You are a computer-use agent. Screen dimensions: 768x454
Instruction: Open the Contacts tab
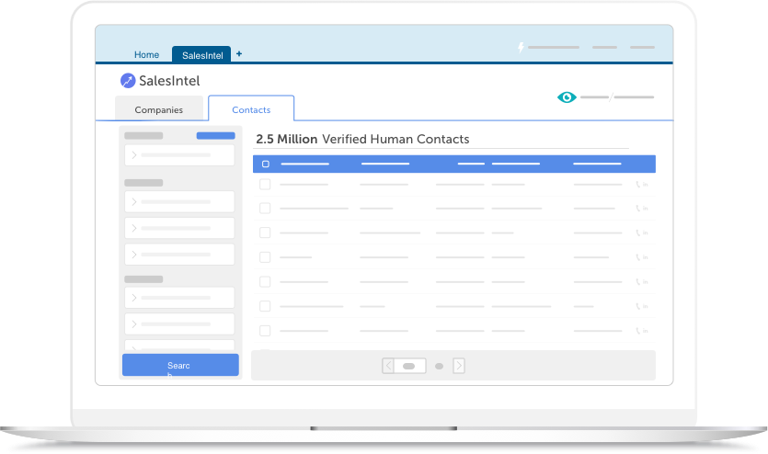251,108
